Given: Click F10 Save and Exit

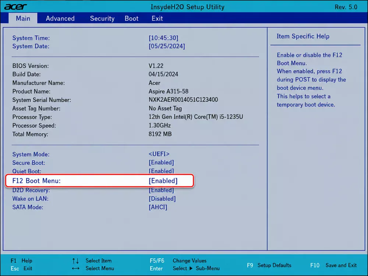Looking at the screenshot, I should coord(333,265).
